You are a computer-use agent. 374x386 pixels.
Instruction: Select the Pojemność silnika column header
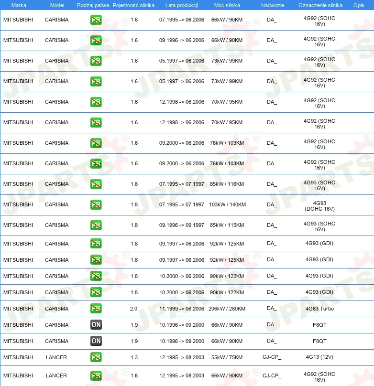coord(133,5)
